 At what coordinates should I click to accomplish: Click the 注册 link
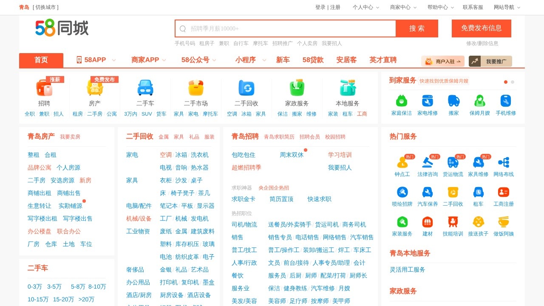pyautogui.click(x=335, y=7)
